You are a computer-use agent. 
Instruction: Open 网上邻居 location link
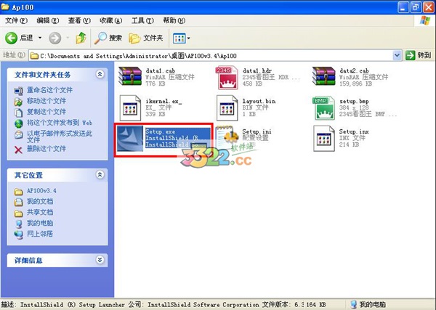pyautogui.click(x=40, y=234)
